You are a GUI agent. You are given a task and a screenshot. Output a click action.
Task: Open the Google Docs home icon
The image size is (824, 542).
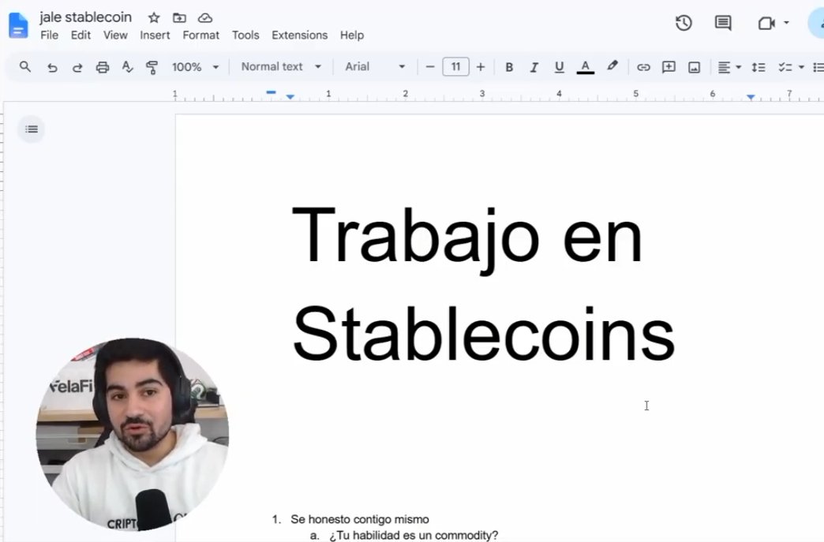click(18, 25)
